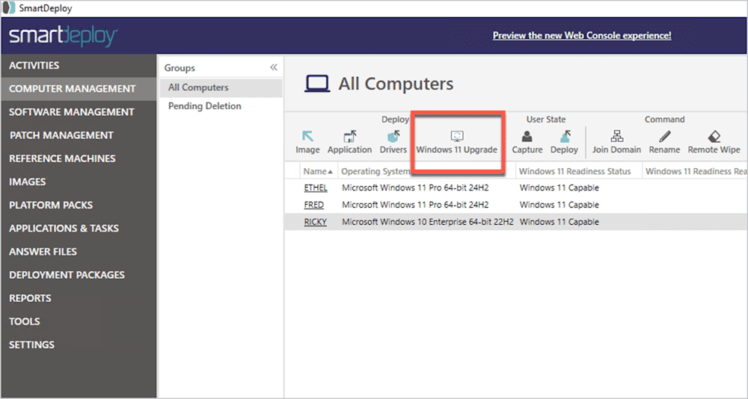Click FRED's Windows 11 Capable status
The image size is (748, 399).
(559, 205)
